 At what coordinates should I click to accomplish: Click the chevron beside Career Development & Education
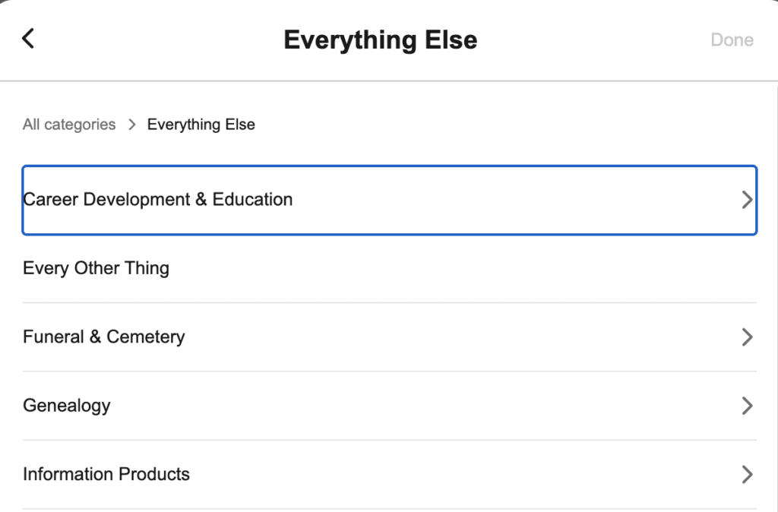[x=746, y=200]
